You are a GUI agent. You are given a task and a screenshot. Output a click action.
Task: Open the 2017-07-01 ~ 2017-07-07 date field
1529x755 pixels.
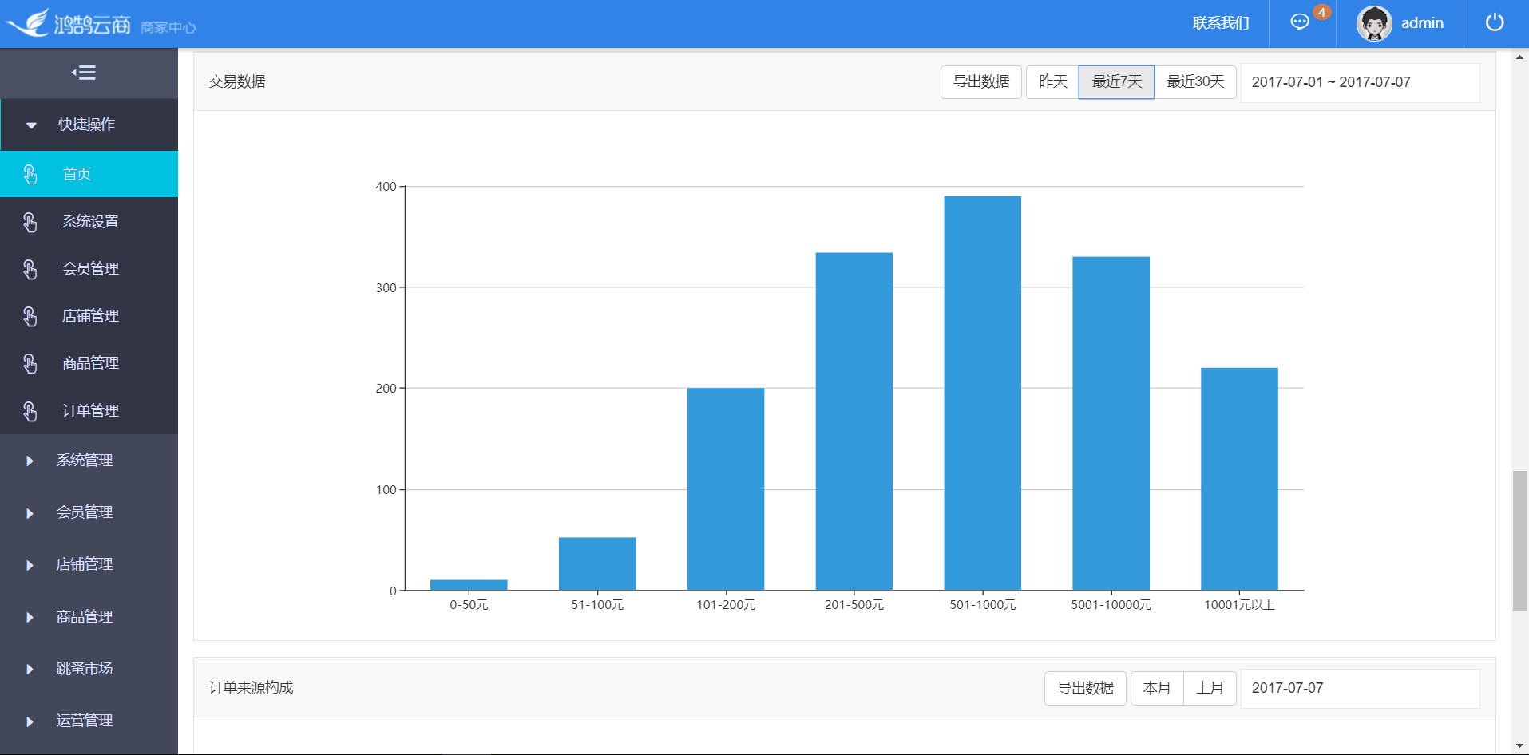tap(1360, 82)
